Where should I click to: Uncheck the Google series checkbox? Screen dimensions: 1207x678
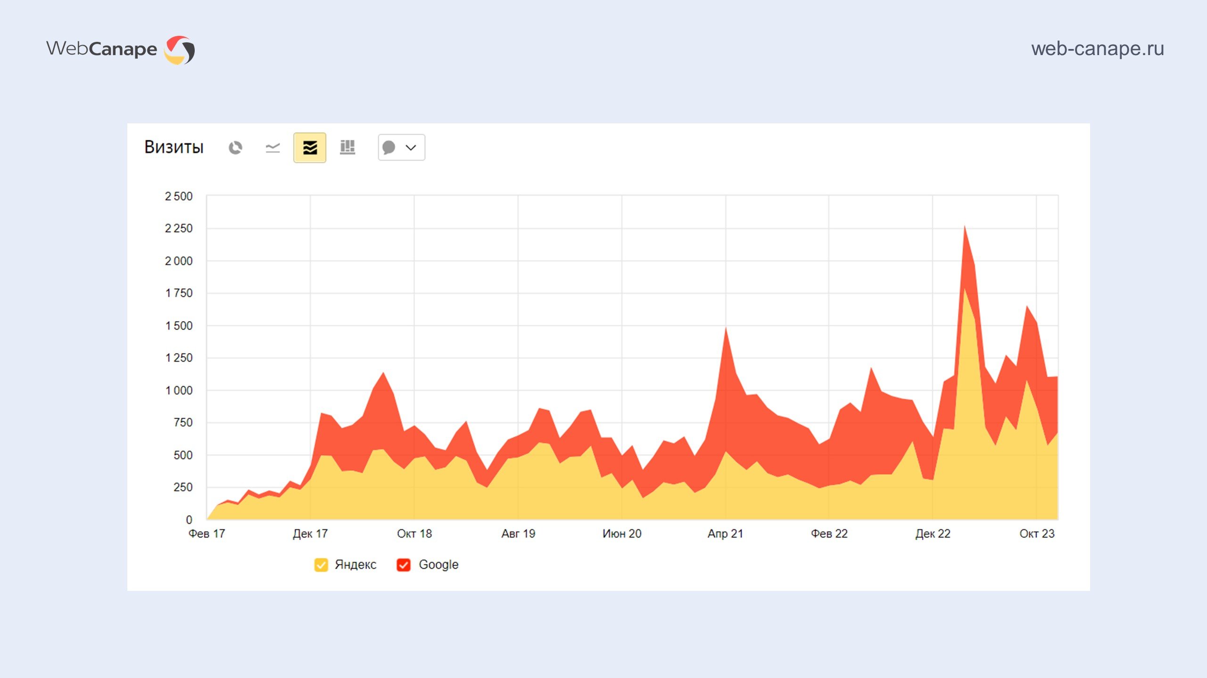[x=404, y=565]
